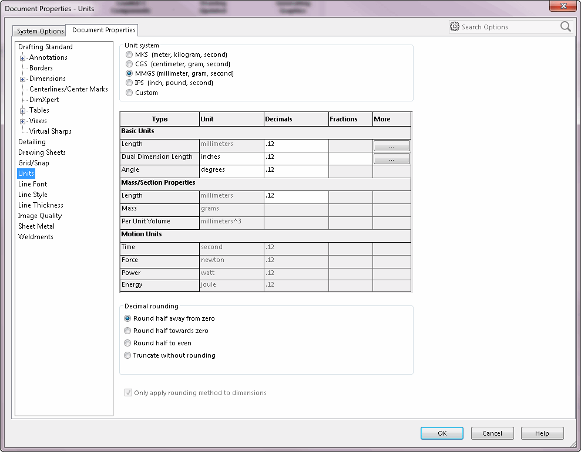Click the Dual Dimension Length fractions cell
The width and height of the screenshot is (581, 452).
point(351,158)
